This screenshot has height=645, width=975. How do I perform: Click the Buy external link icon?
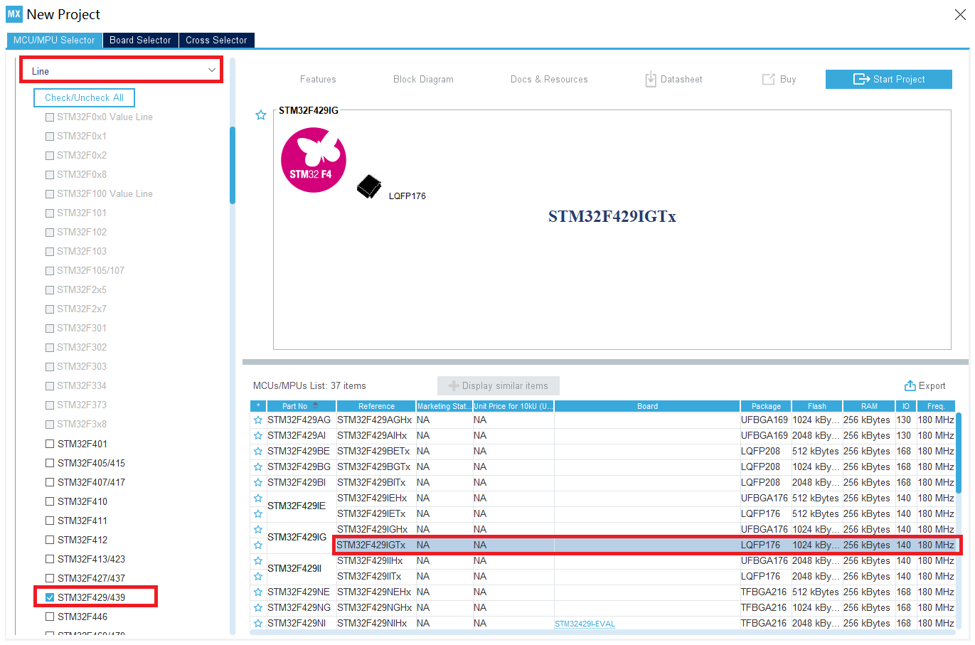[x=768, y=79]
